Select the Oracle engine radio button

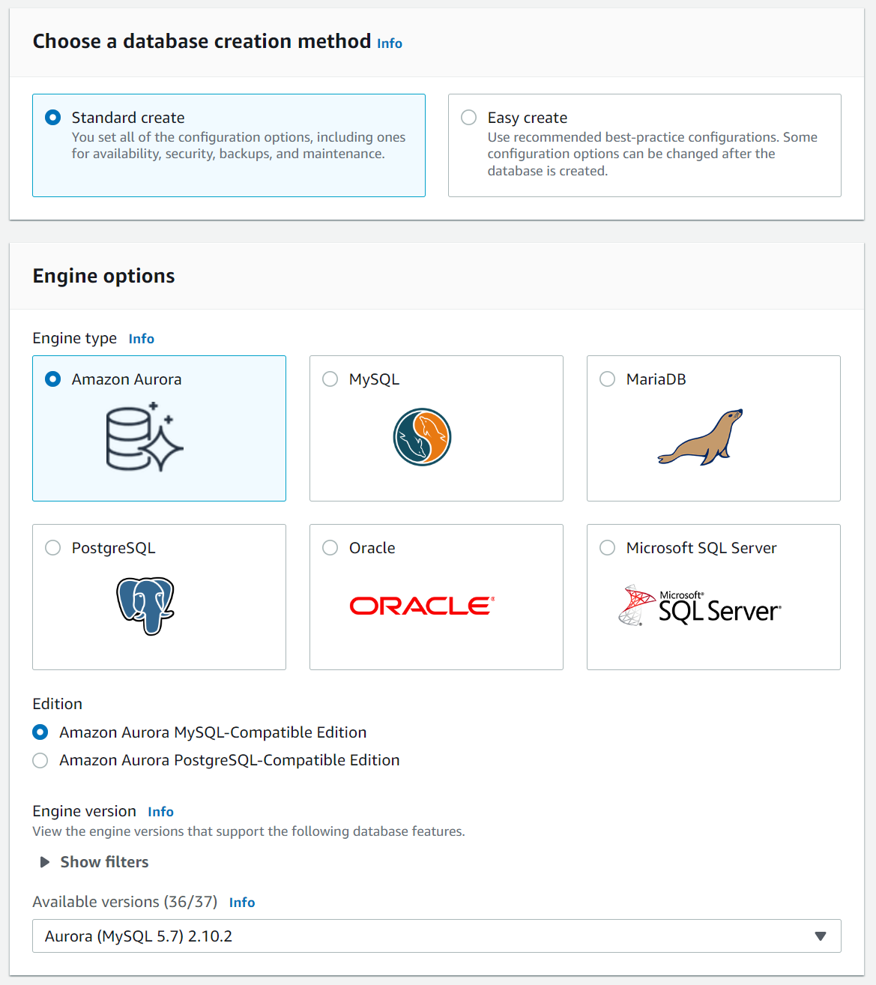[x=330, y=548]
